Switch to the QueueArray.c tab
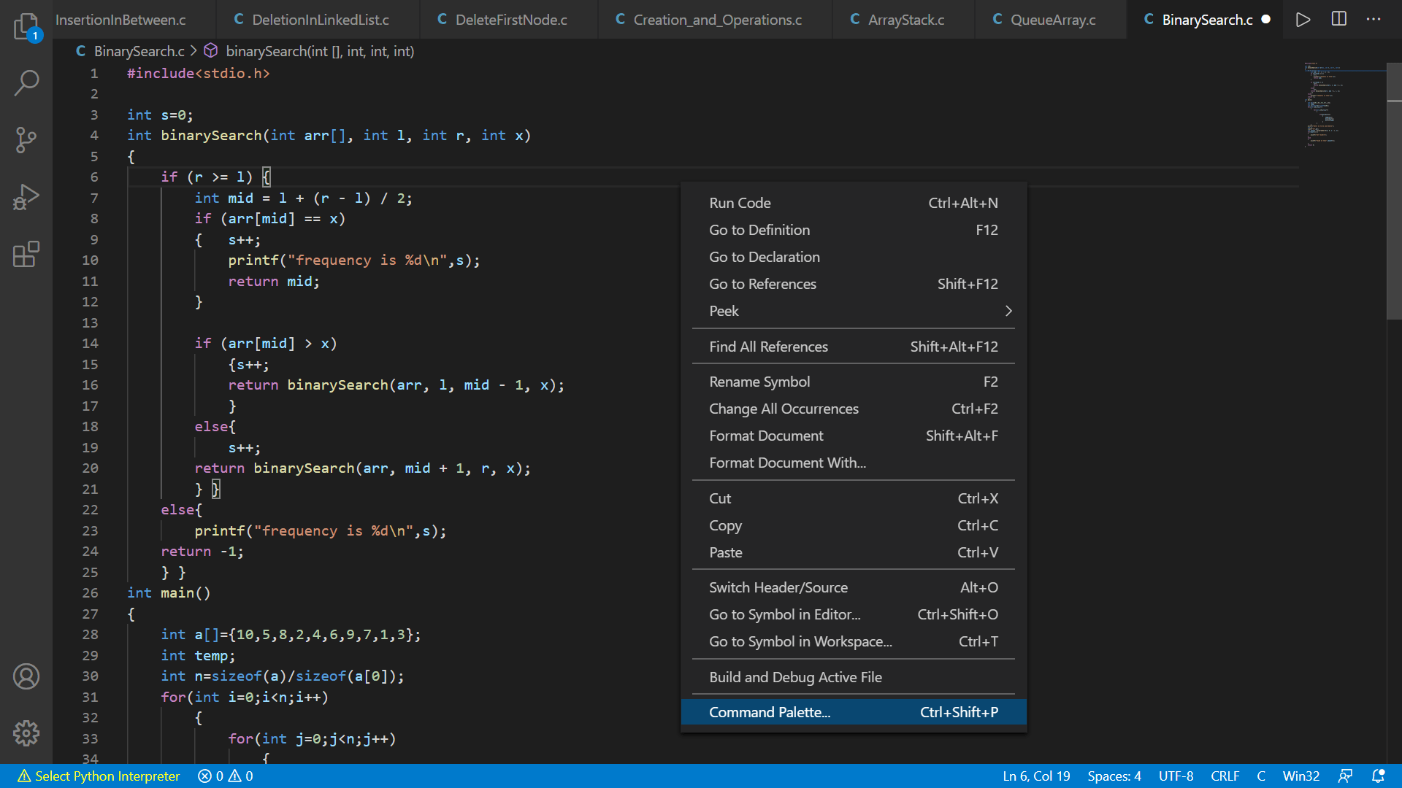This screenshot has height=788, width=1402. (x=1052, y=20)
